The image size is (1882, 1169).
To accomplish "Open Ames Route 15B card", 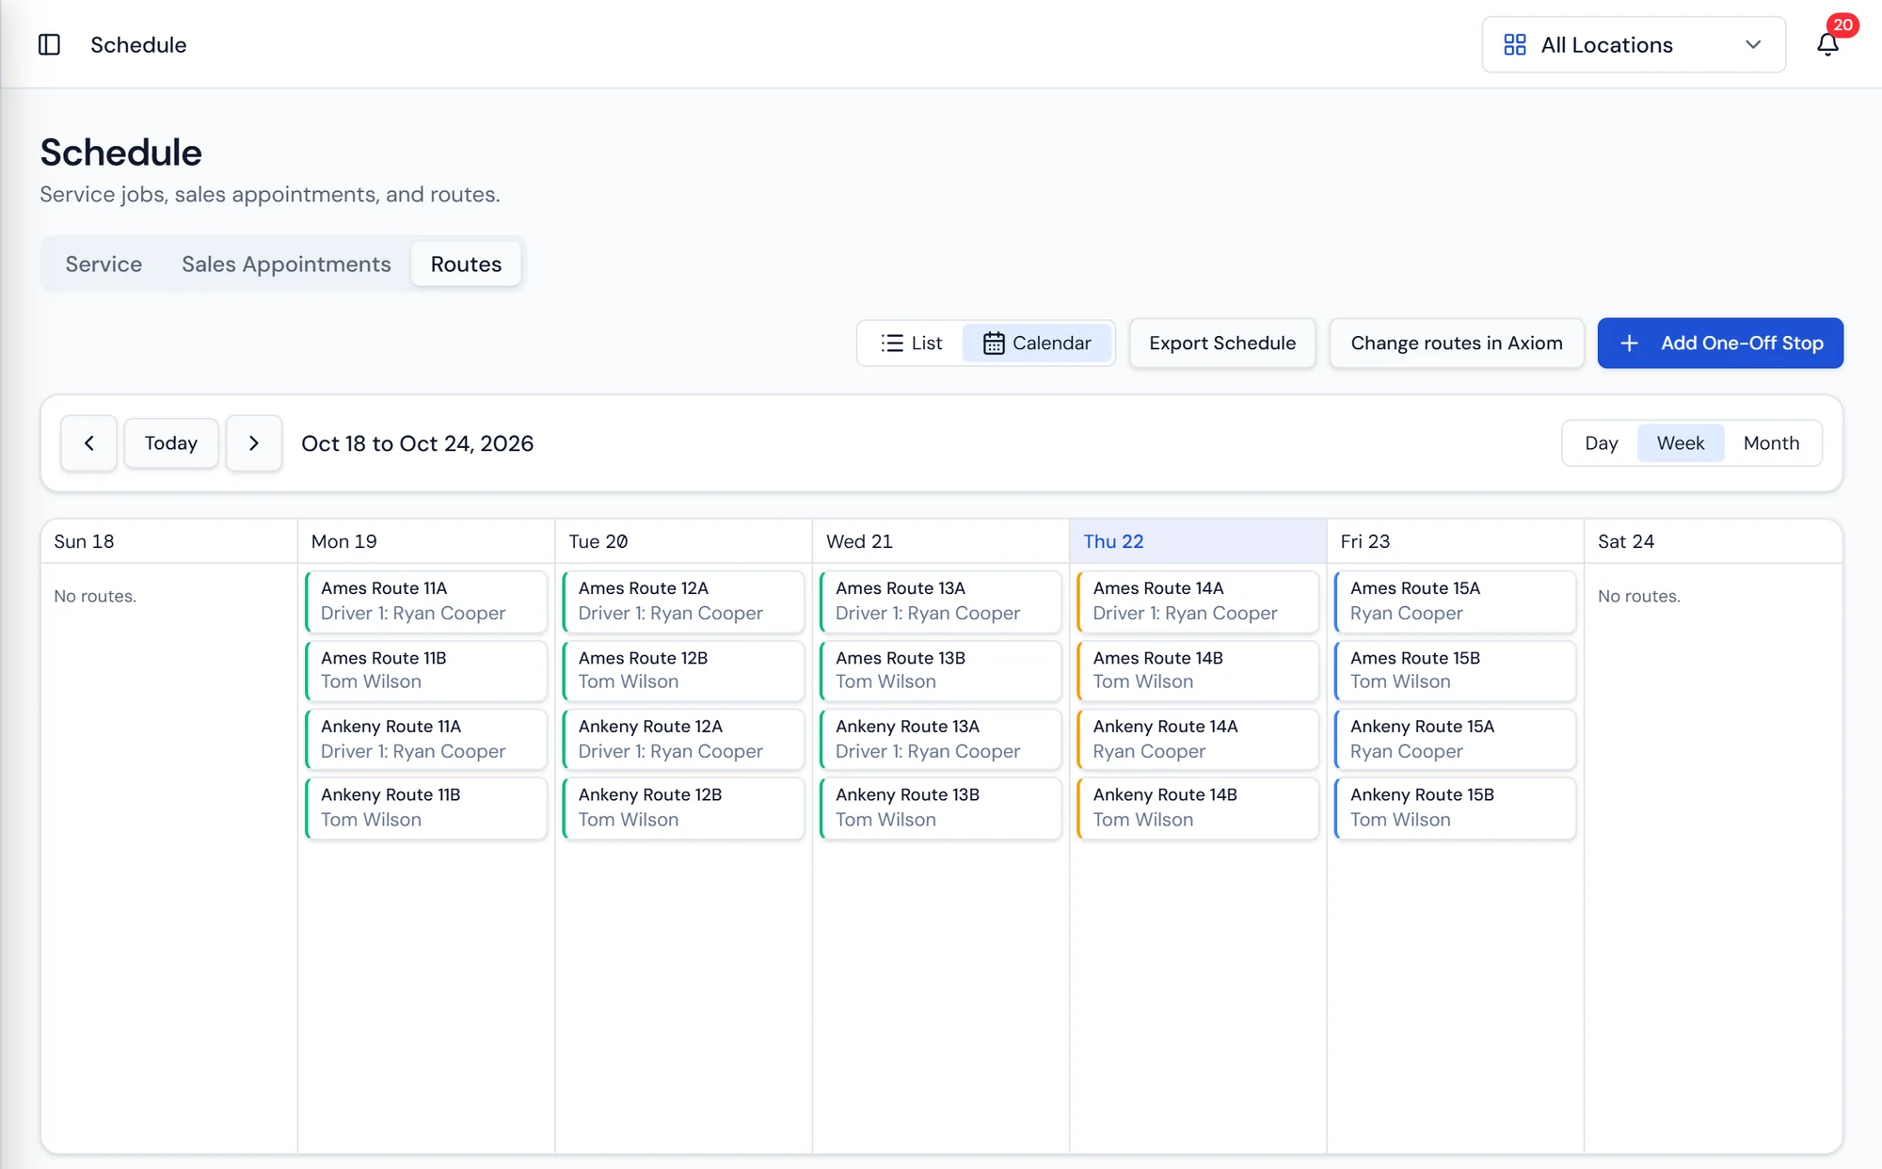I will pyautogui.click(x=1456, y=670).
